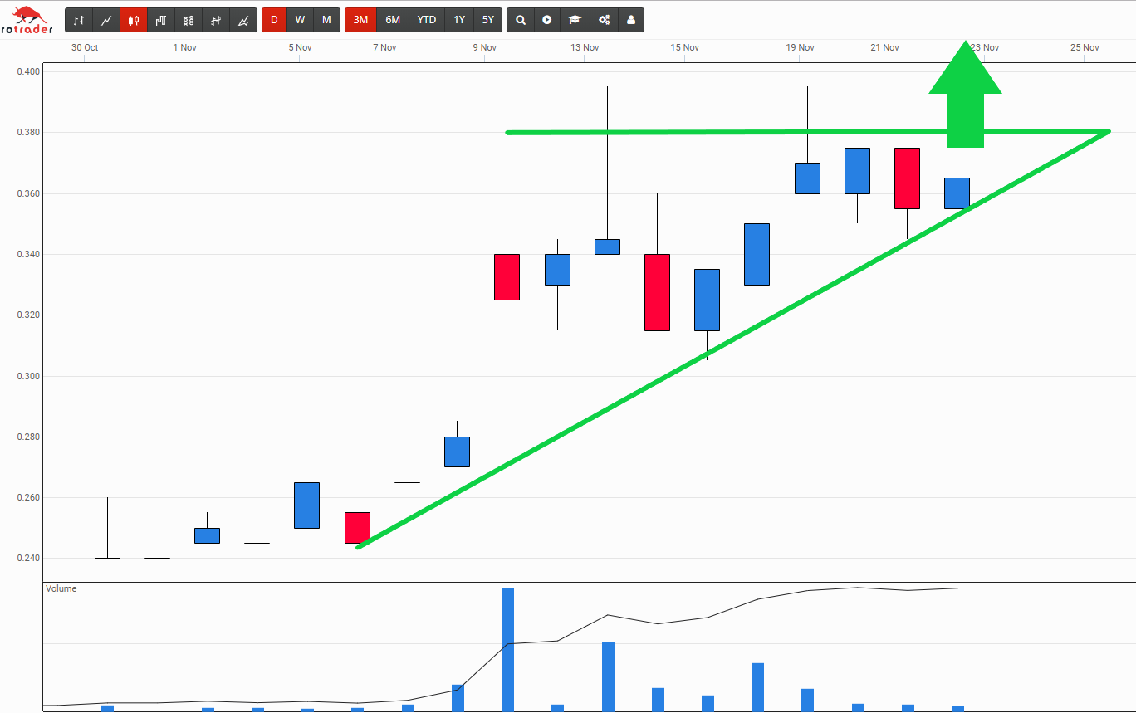Select the 5Y time range
The image size is (1136, 713).
[x=488, y=20]
